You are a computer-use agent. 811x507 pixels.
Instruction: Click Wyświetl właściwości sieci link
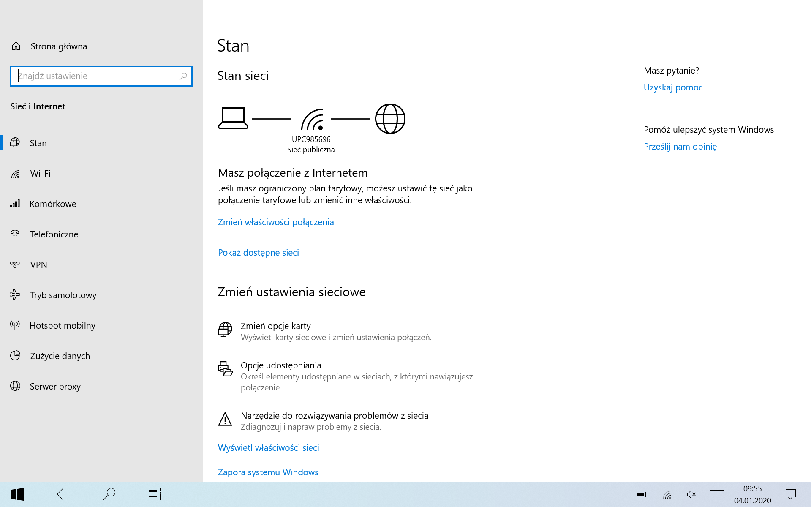tap(268, 448)
